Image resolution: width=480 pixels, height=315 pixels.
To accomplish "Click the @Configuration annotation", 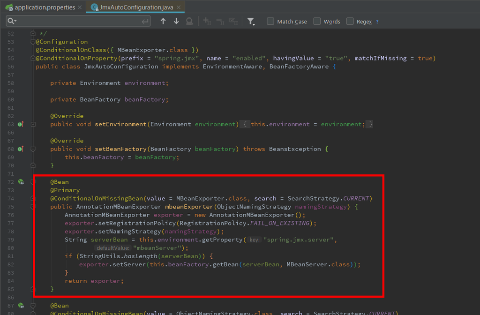I will (62, 42).
